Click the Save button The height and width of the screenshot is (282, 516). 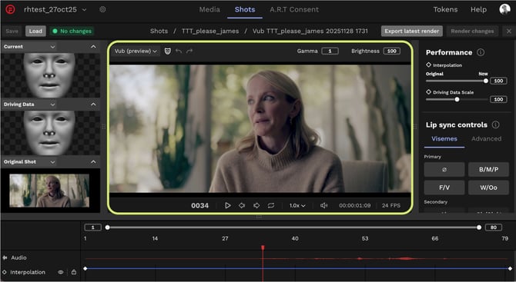[x=12, y=32]
